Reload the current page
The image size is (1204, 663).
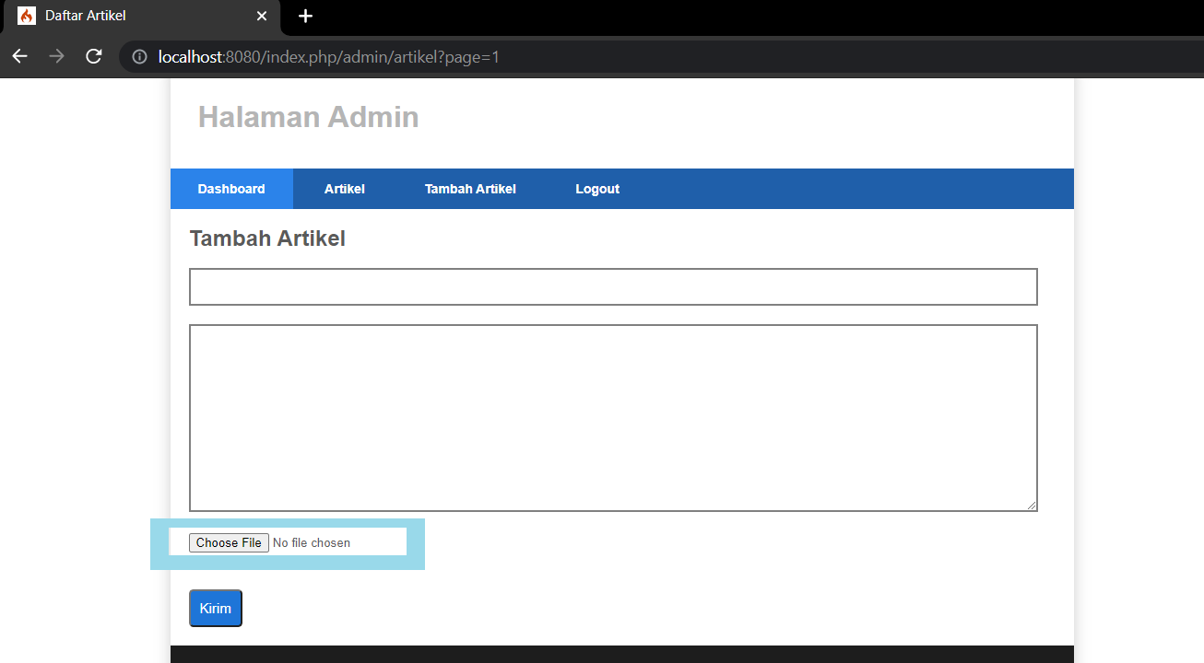click(93, 56)
